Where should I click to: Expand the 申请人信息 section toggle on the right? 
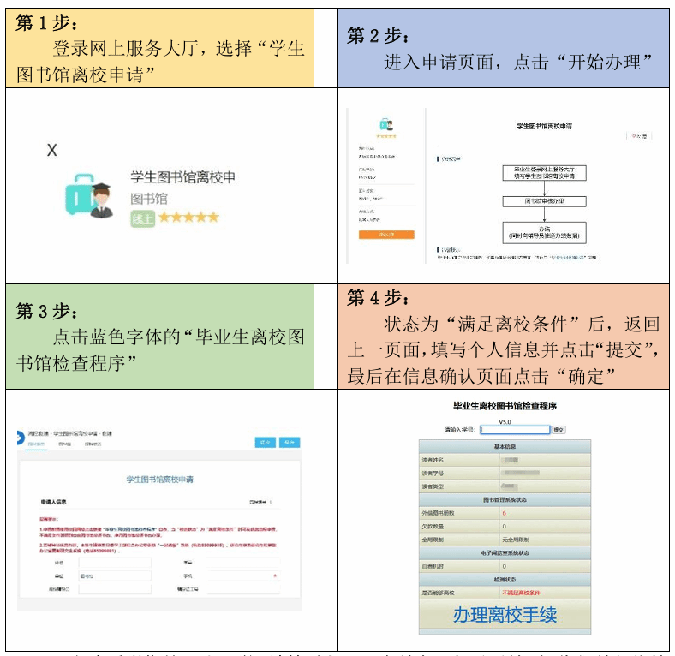[260, 502]
